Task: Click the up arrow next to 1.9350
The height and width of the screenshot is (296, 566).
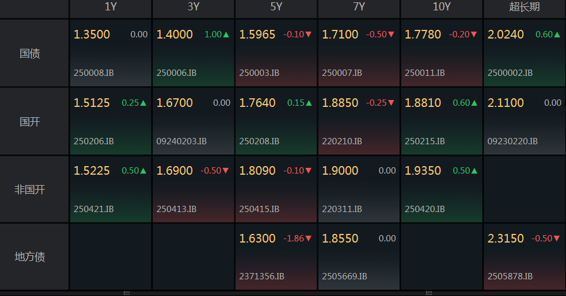Action: pyautogui.click(x=474, y=171)
